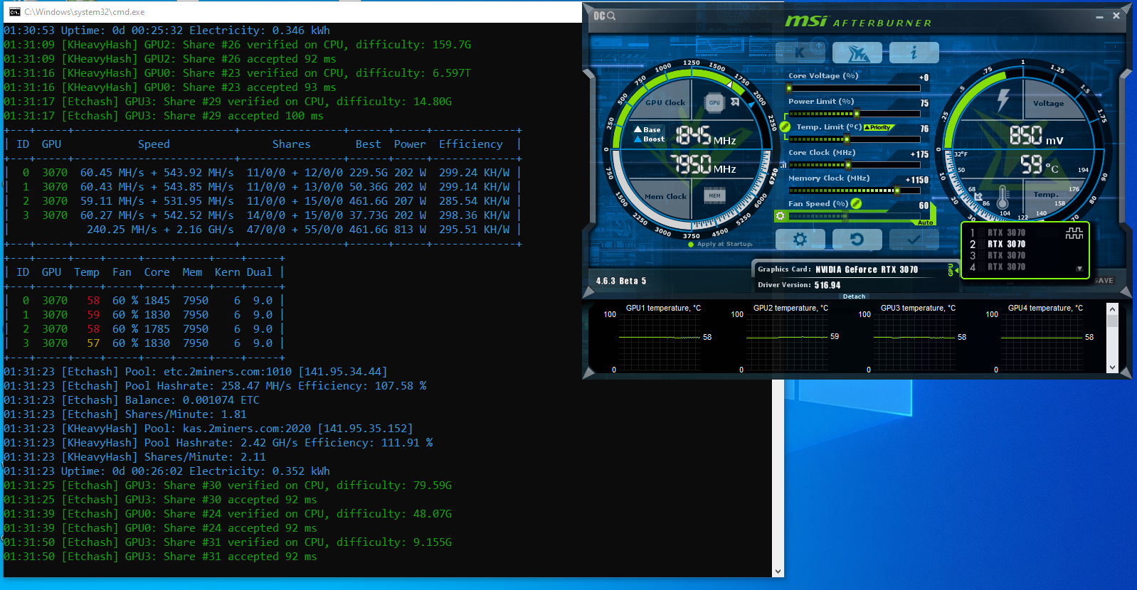This screenshot has height=590, width=1137.
Task: Select GPU 3 RTX 3070 in list
Action: (1006, 256)
